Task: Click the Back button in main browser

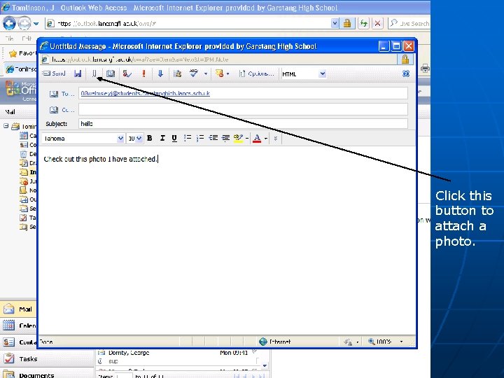Action: pos(9,24)
